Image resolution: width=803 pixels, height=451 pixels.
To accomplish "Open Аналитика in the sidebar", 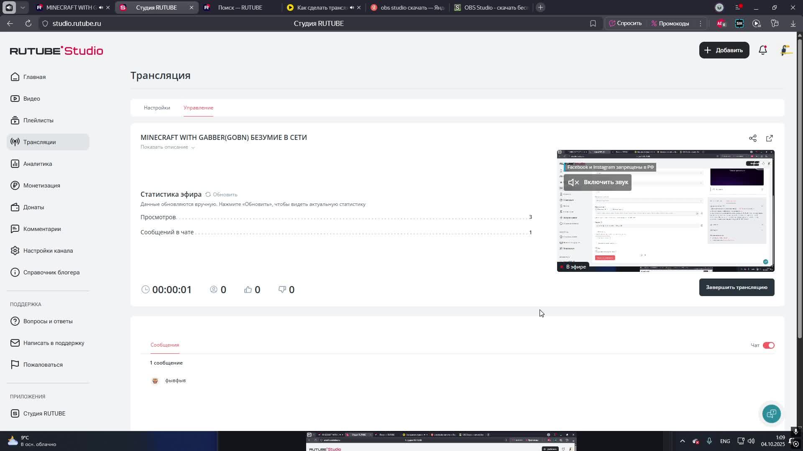I will point(38,164).
